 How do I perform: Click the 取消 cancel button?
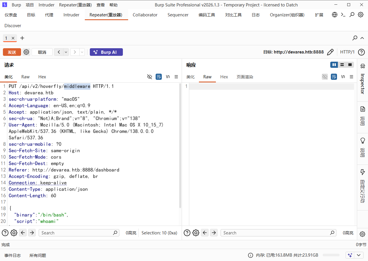click(x=42, y=52)
